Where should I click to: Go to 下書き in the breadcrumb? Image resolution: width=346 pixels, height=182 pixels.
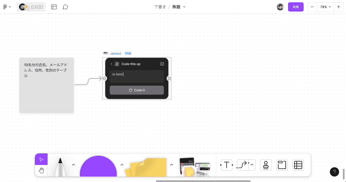[160, 7]
